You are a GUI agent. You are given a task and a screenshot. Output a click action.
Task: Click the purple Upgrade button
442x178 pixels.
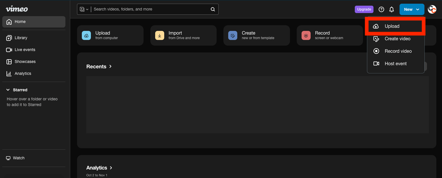(x=364, y=9)
